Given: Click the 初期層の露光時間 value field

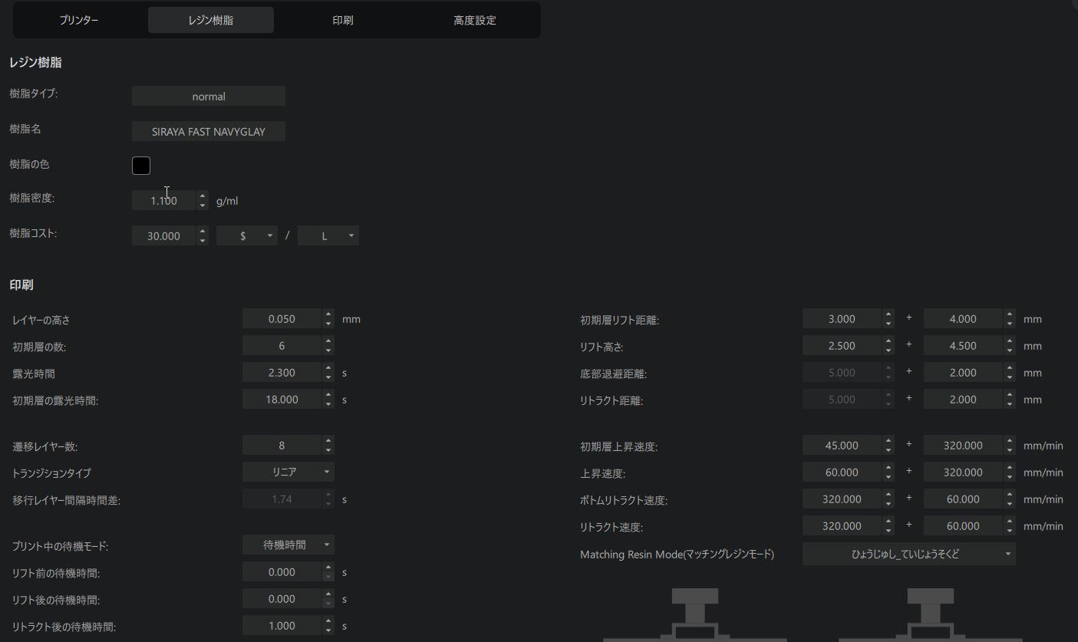Looking at the screenshot, I should click(282, 400).
